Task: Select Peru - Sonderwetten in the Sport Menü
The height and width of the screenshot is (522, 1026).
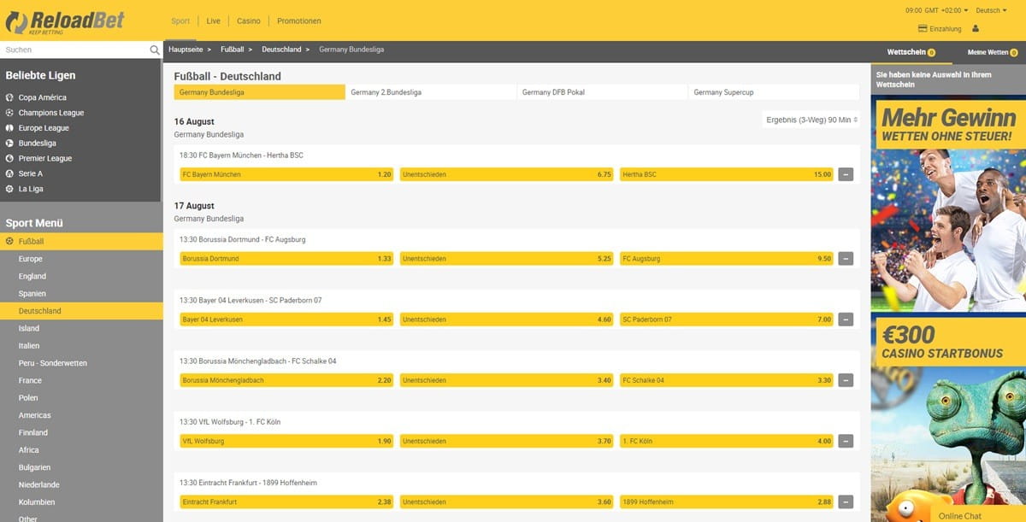Action: click(81, 363)
